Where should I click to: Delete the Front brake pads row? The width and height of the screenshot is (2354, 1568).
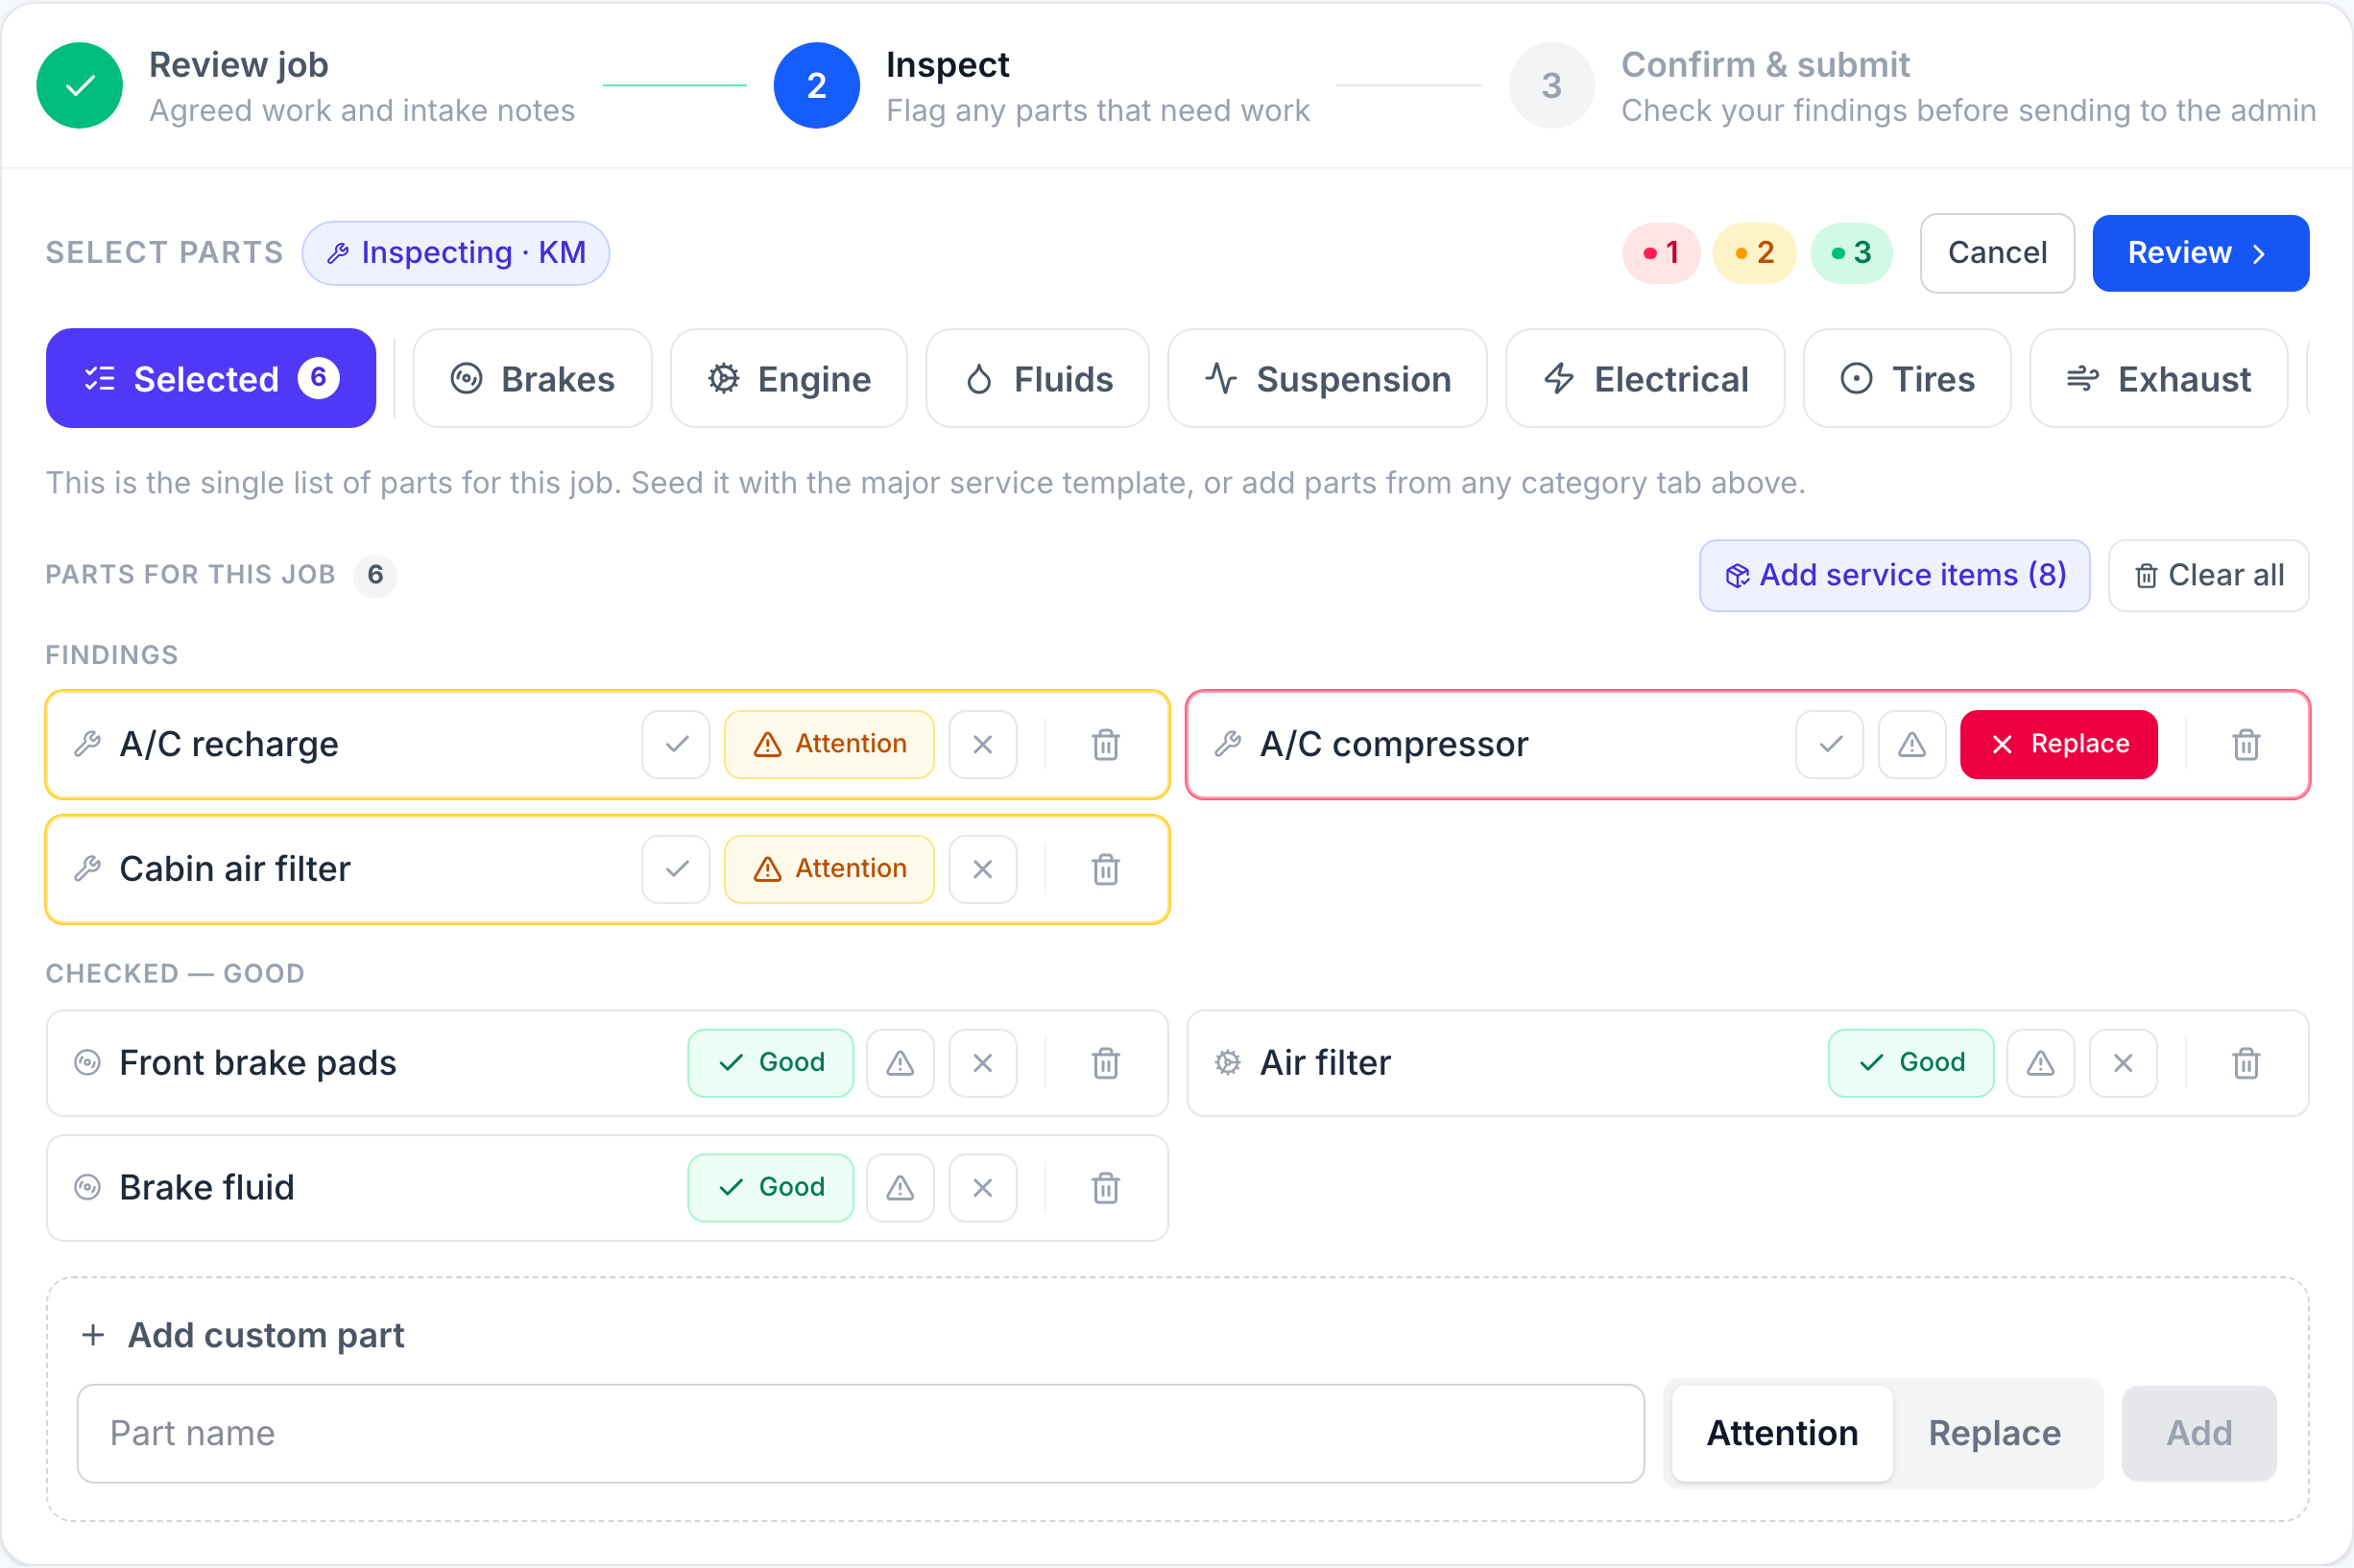pos(1105,1063)
